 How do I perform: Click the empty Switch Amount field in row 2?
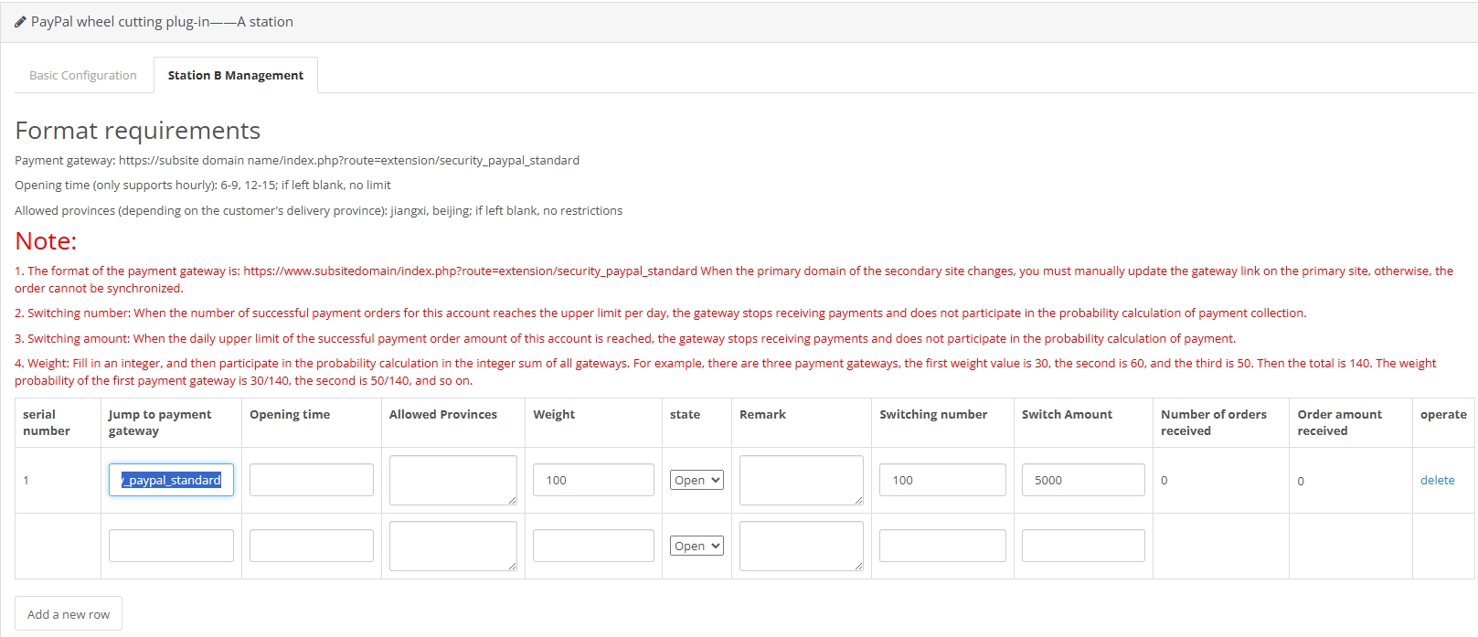coord(1082,546)
